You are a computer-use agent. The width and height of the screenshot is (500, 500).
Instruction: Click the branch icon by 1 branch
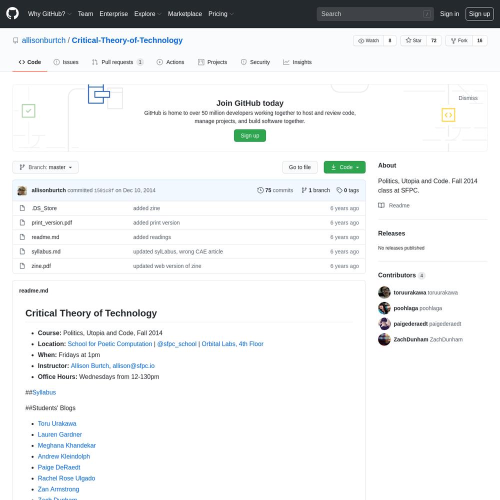[x=304, y=190]
